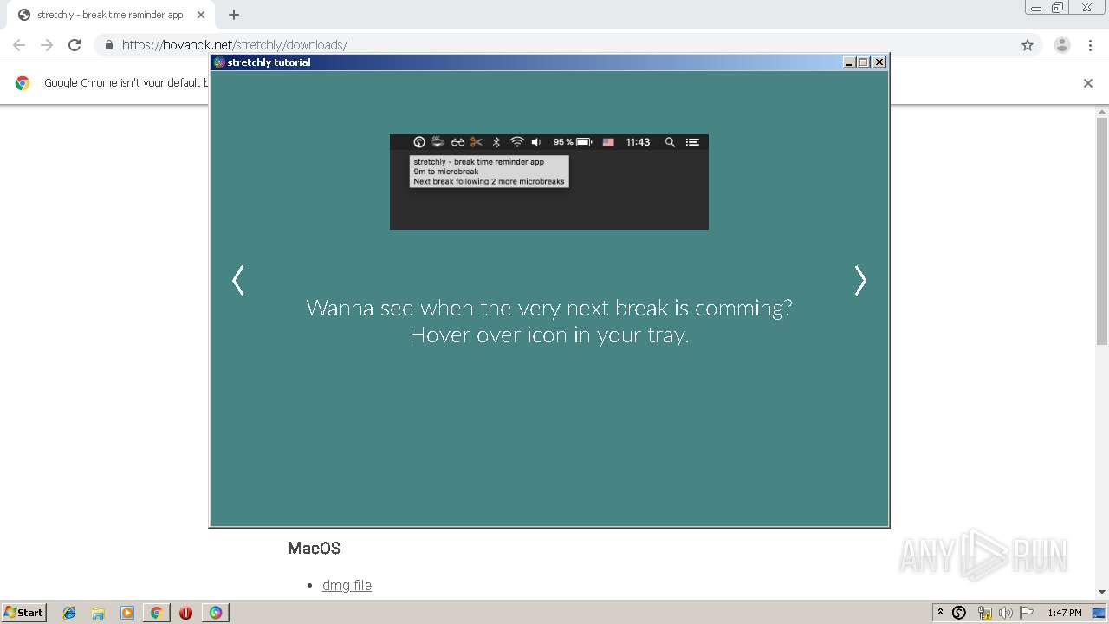Click the scrollbar down arrow
1109x624 pixels.
[x=1102, y=592]
